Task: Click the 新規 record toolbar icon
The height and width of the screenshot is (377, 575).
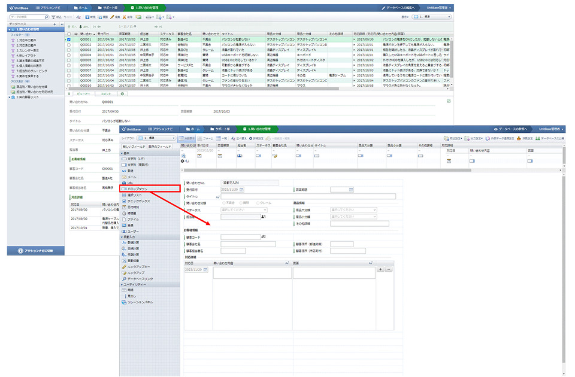Action: coord(87,17)
